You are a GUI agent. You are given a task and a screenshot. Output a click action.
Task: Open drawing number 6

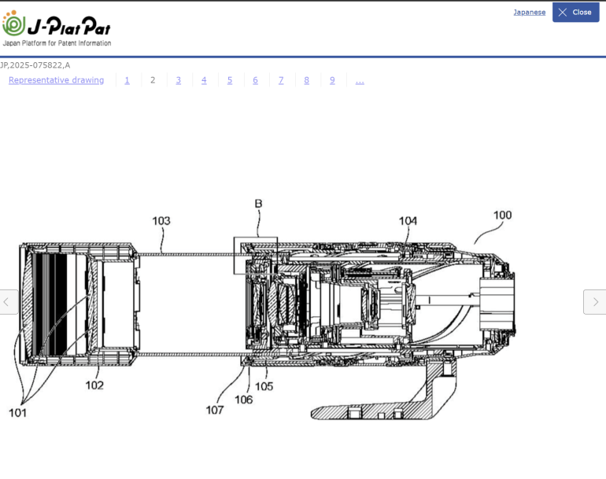pos(255,80)
